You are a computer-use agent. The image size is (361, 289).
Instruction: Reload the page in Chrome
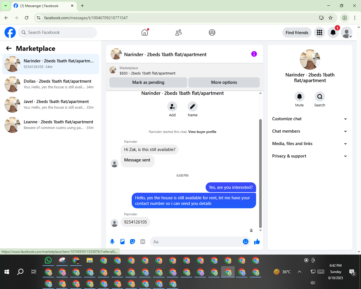coord(27,18)
